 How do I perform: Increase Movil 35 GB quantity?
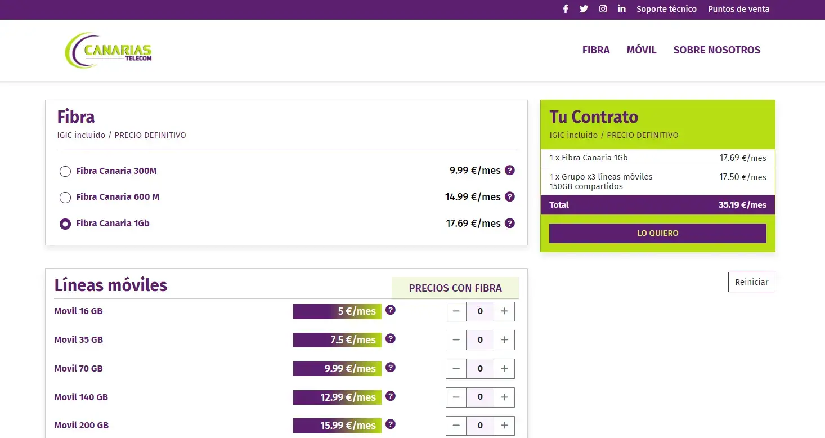(x=504, y=340)
